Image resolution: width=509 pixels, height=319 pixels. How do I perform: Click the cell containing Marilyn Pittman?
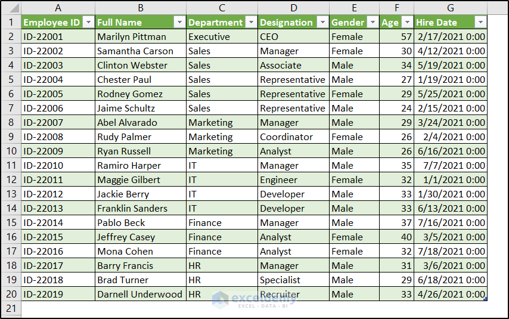pos(140,36)
